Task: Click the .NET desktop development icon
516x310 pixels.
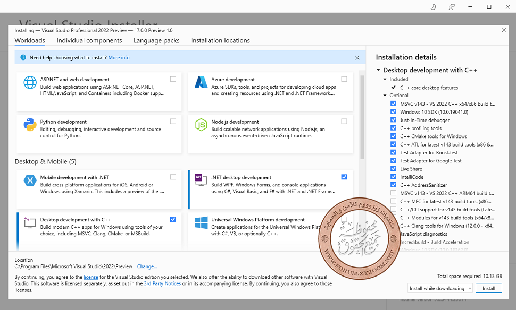Action: 201,179
